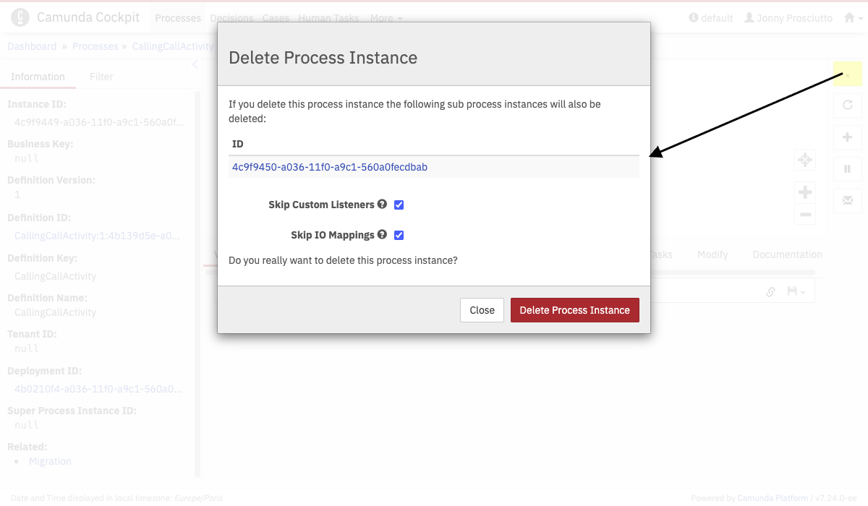Open the Documentation tab
868x506 pixels.
click(x=787, y=254)
